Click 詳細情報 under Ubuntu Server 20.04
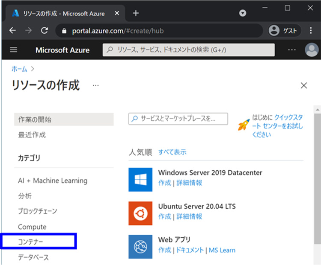321x265 pixels. point(189,217)
